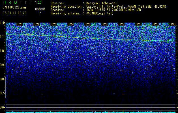Viewport: 178px width, 113px height.
Task: Click the 0.7 kHz axis label
Action: click(3, 93)
